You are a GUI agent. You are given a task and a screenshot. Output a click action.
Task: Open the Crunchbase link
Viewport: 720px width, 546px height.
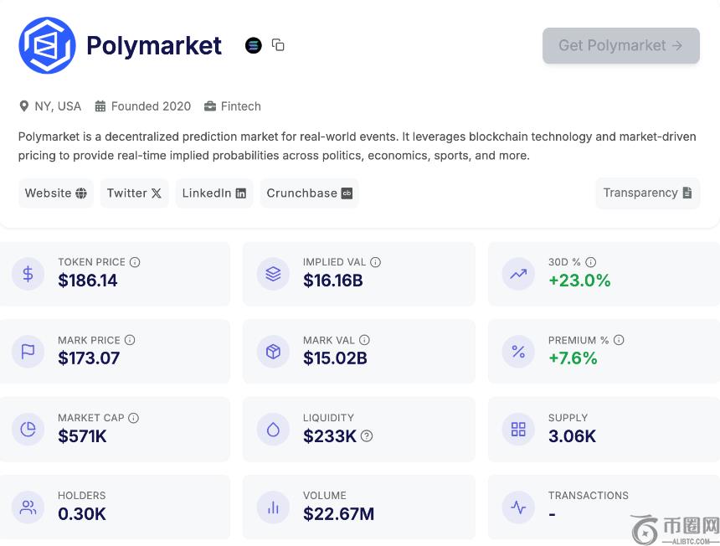309,193
